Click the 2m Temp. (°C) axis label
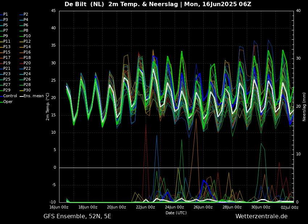 point(47,107)
